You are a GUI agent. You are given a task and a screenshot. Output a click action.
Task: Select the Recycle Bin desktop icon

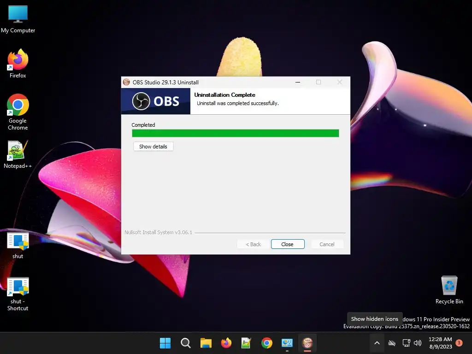click(449, 290)
